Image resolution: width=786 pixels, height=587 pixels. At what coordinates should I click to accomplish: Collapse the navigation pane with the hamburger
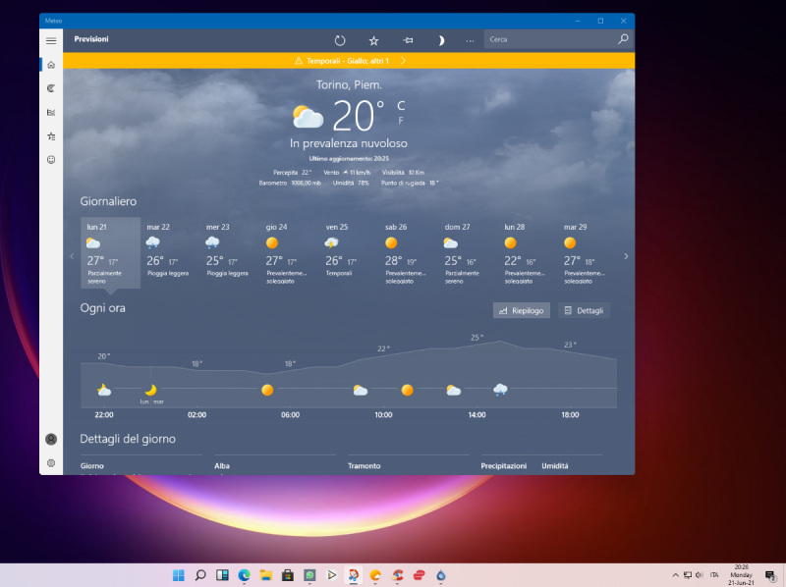tap(51, 40)
